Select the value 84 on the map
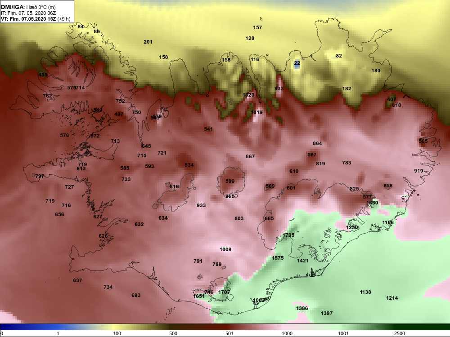 (x=81, y=27)
